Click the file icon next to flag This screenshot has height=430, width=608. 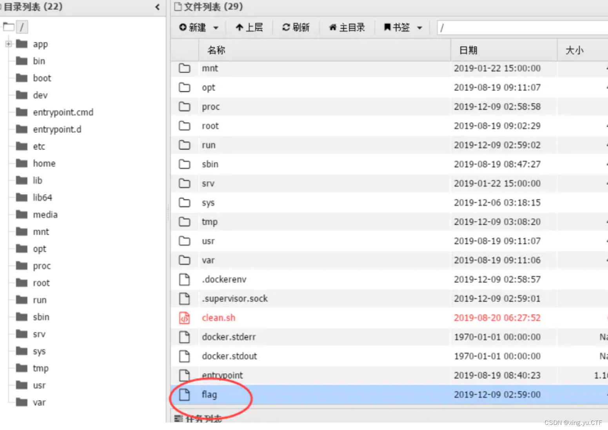click(185, 394)
